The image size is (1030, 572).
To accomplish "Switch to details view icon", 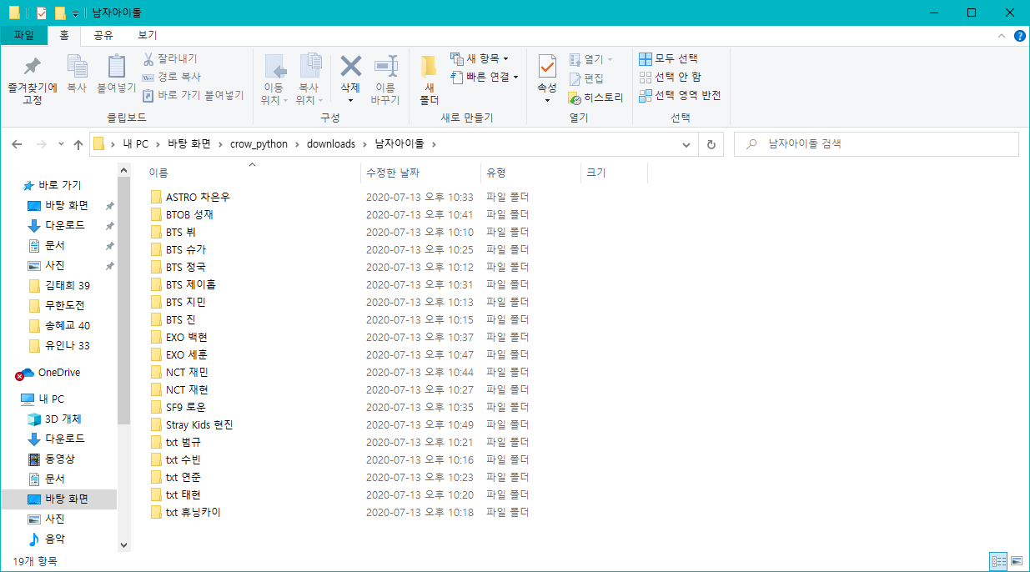I will click(998, 562).
